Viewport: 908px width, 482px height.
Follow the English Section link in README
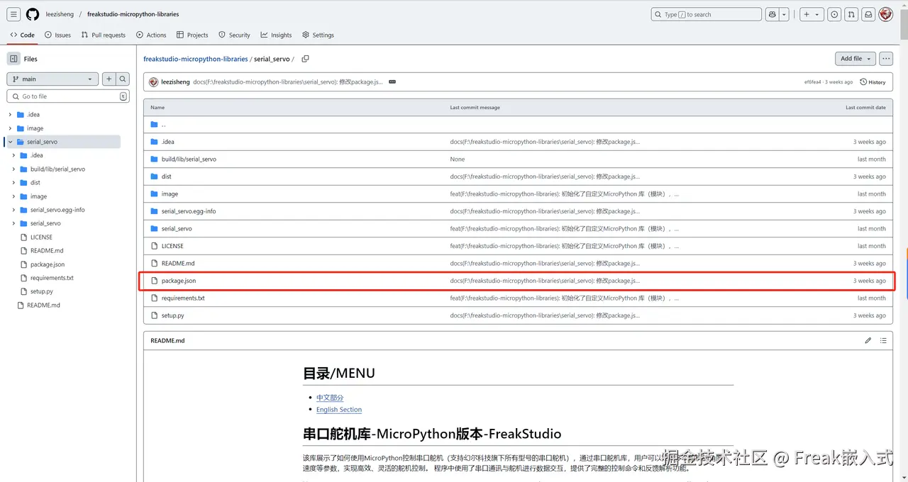(339, 410)
